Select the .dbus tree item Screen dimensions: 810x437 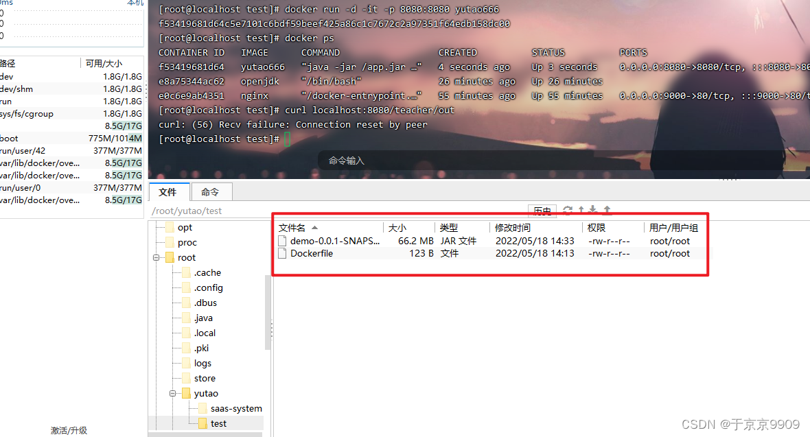point(206,303)
